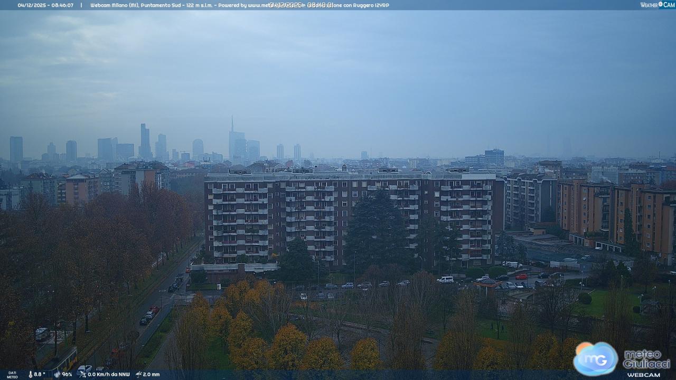Click the 96% humidity value

[67, 374]
